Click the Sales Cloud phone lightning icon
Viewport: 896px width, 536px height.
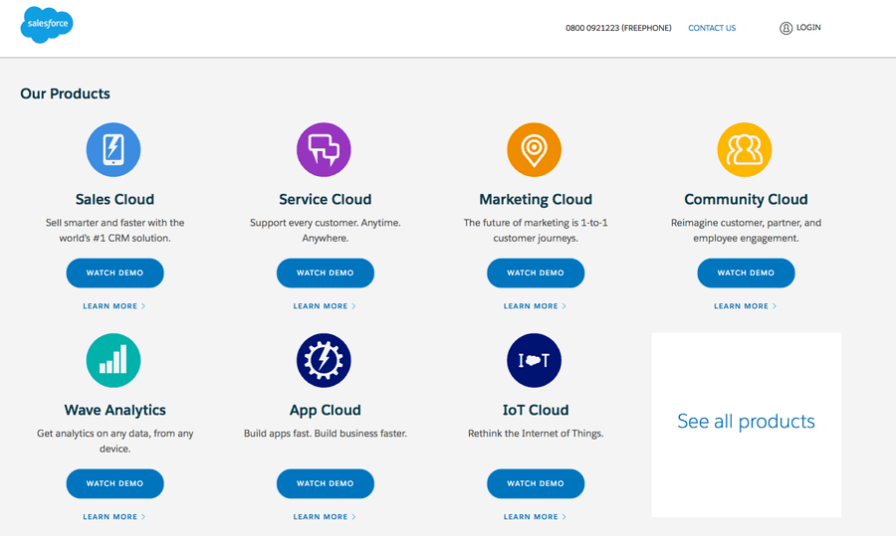(x=113, y=149)
